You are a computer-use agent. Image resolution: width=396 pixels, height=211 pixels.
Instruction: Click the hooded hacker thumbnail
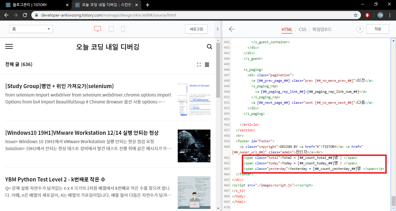point(194,146)
